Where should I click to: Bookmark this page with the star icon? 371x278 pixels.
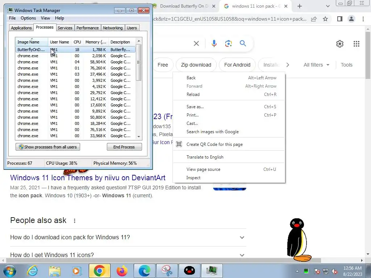(325, 19)
